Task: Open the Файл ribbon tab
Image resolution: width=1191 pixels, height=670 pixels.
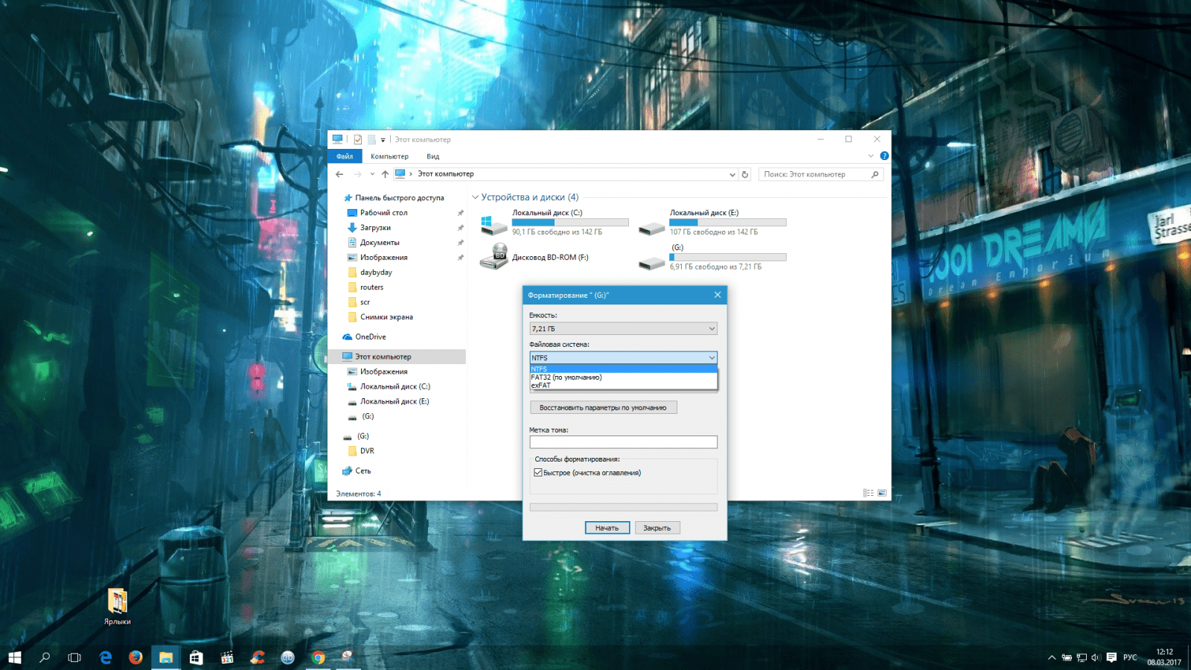Action: (345, 156)
